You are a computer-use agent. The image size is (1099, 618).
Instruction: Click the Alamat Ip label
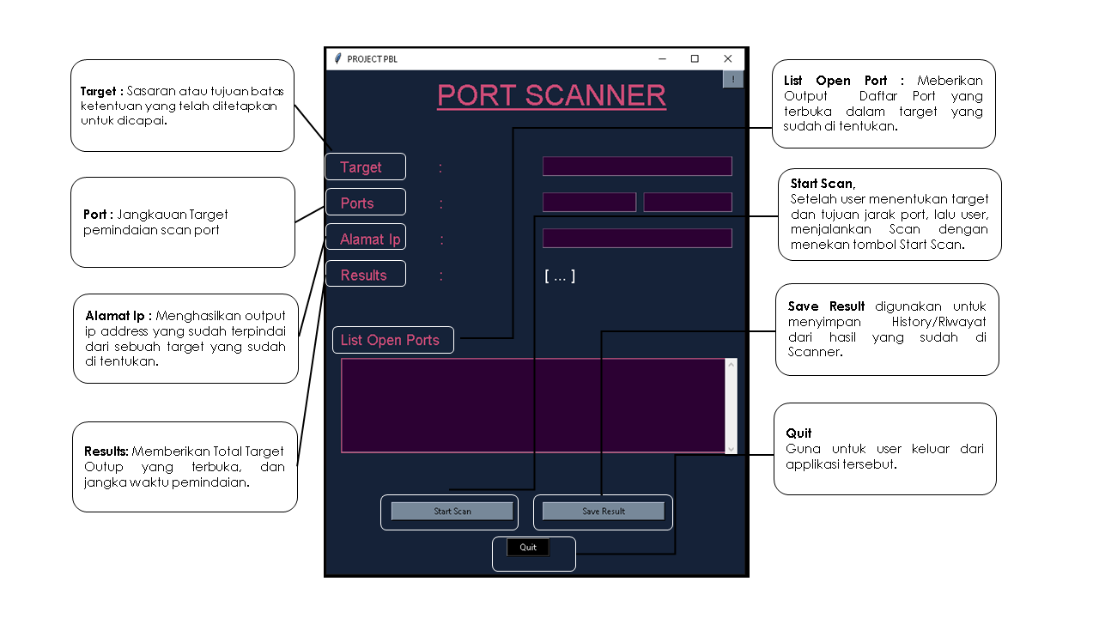click(370, 239)
